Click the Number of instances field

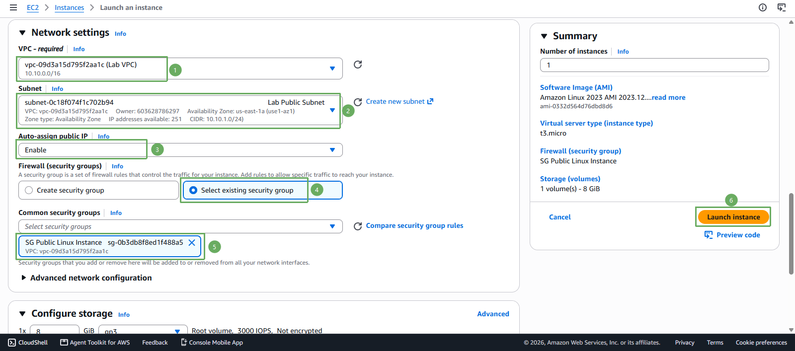[654, 65]
